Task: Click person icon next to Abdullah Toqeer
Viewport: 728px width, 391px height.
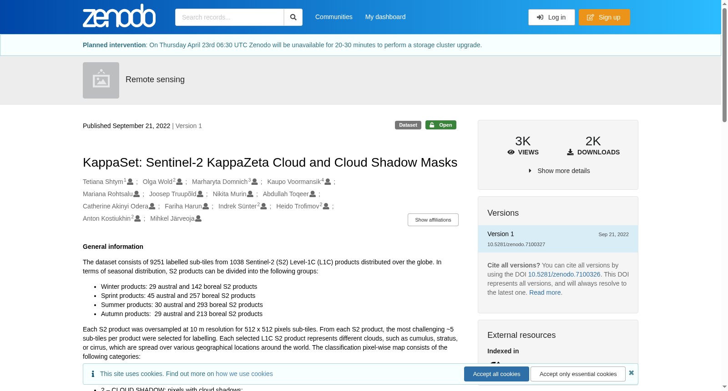Action: (313, 194)
